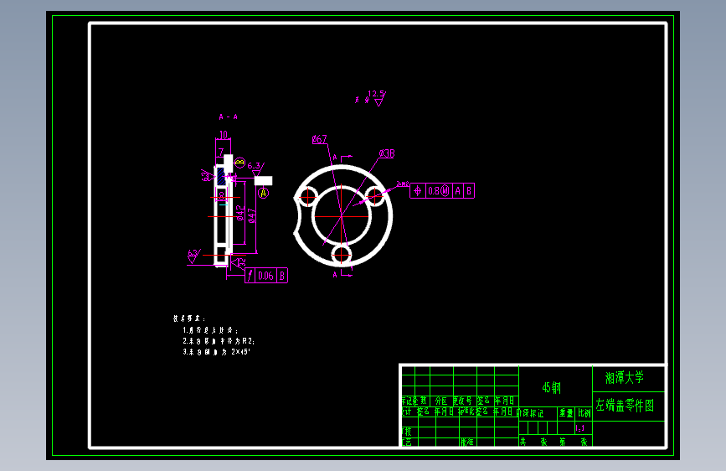
Task: Select the circled datum B marker
Action: pyautogui.click(x=239, y=163)
